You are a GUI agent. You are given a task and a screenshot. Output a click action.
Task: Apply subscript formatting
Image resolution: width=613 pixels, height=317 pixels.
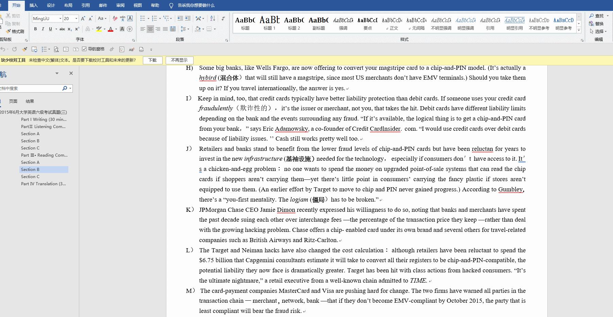[x=70, y=29]
